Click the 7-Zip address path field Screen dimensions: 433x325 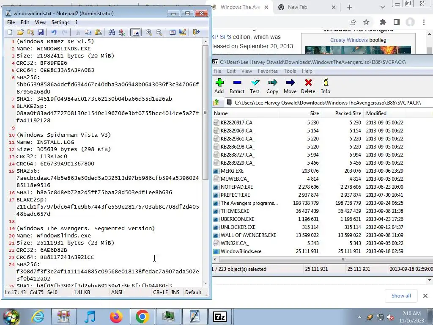click(329, 103)
